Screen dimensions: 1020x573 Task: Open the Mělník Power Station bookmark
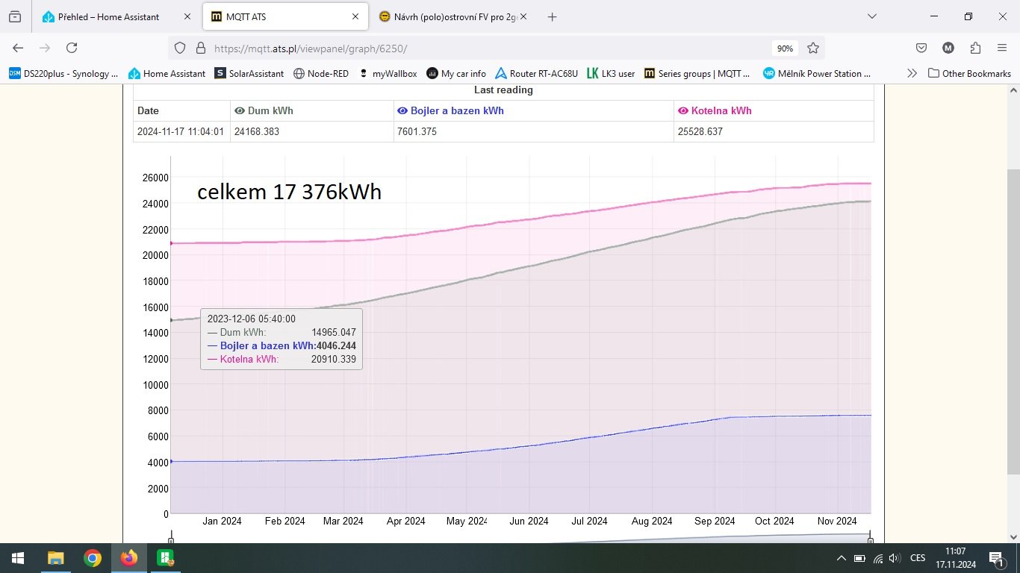click(818, 73)
